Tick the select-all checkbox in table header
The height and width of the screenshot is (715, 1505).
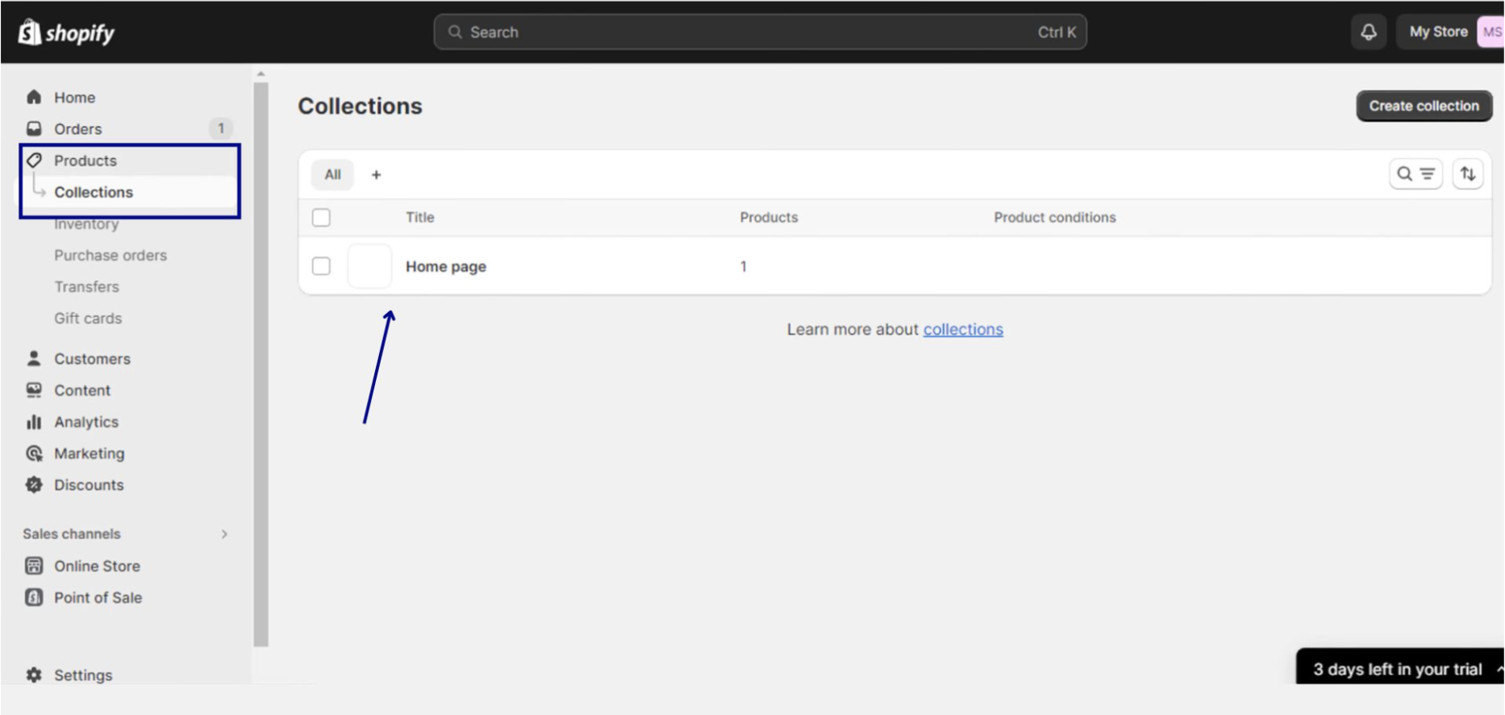pos(321,217)
